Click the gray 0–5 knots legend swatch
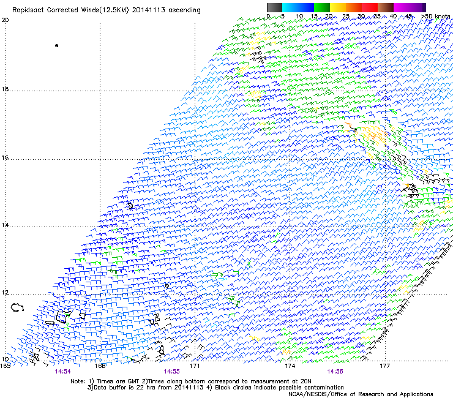Screen dimensions: 453x398 pos(274,7)
